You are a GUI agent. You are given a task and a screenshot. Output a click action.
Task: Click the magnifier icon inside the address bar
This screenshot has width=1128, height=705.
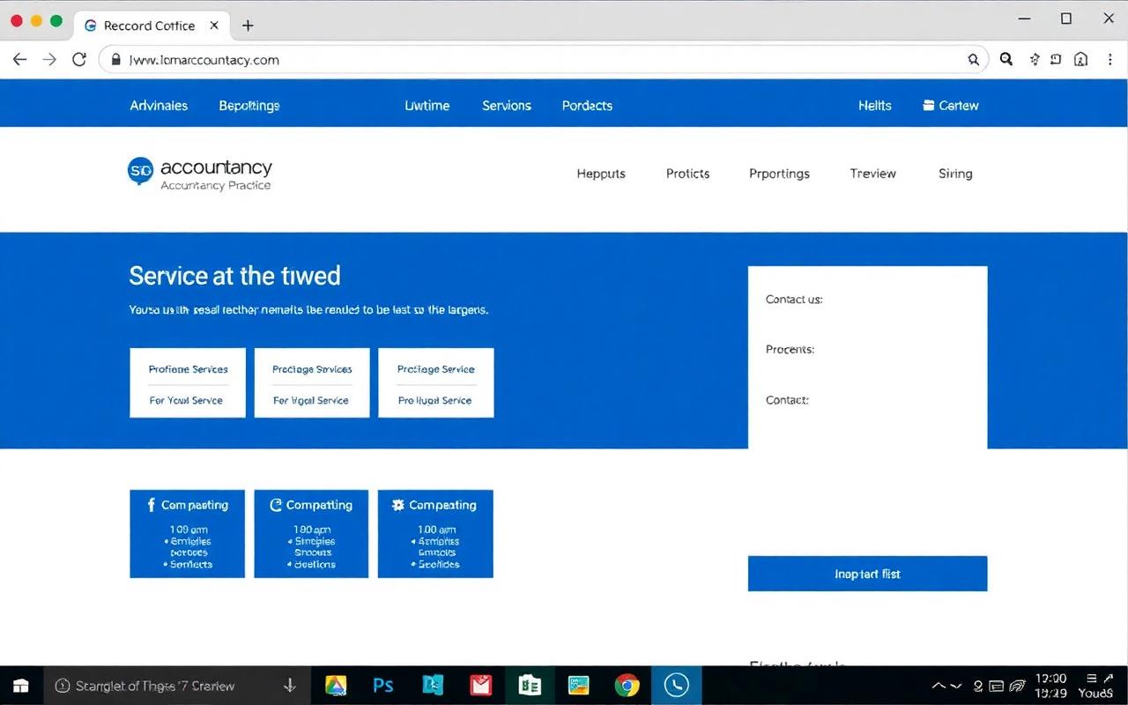[x=973, y=60]
